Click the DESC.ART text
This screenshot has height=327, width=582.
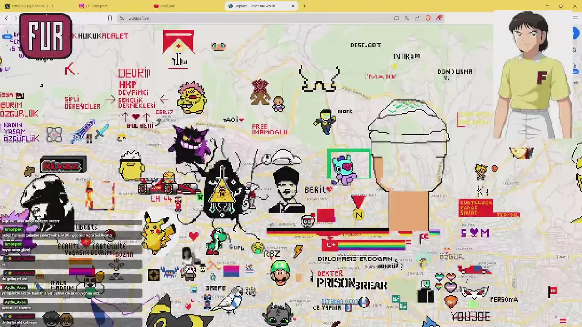coord(366,45)
